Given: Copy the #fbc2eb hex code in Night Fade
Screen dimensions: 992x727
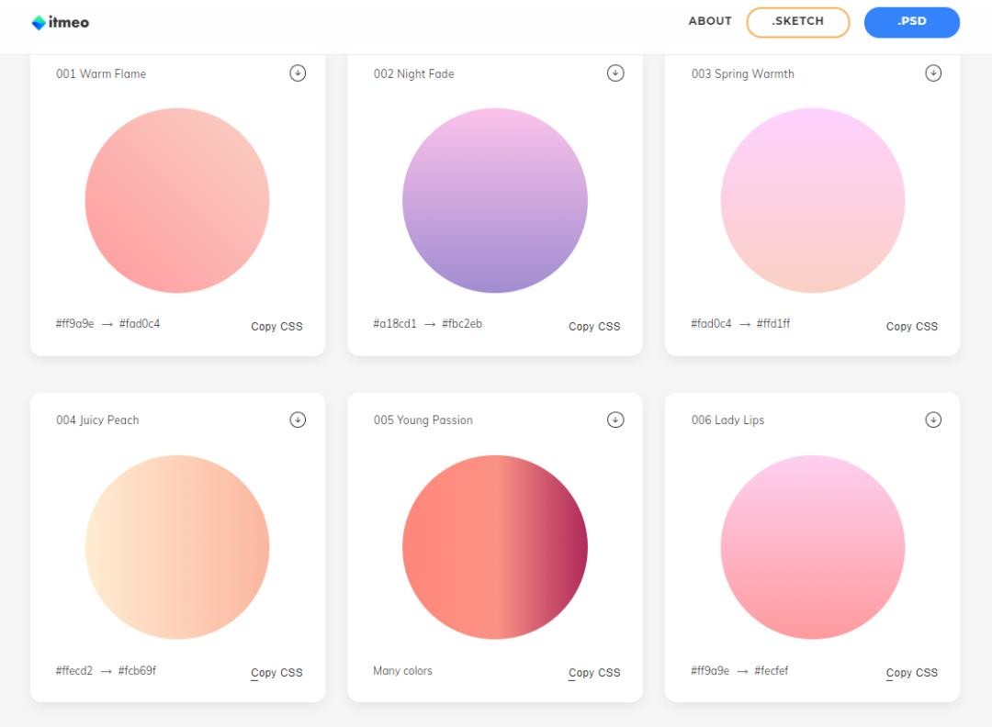Looking at the screenshot, I should (x=462, y=324).
